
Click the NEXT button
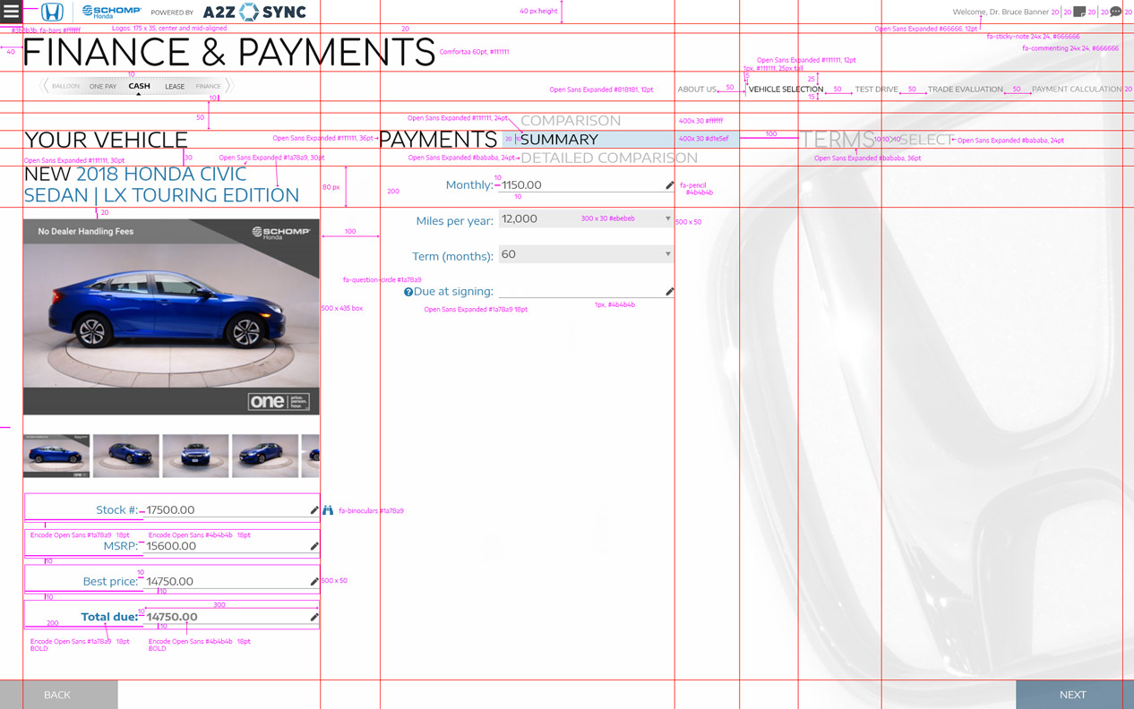click(x=1072, y=695)
